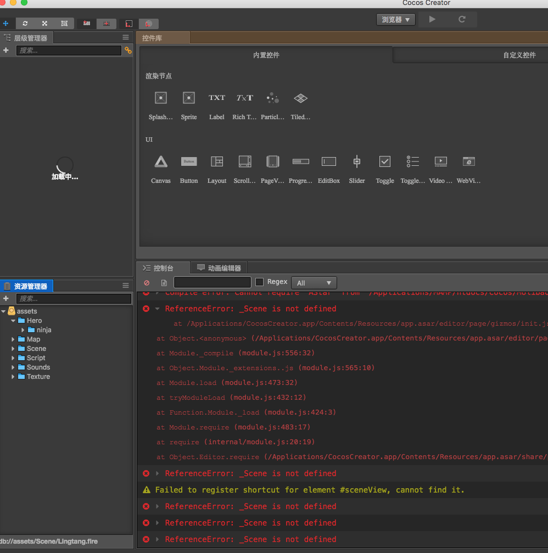Clear the console with the red icon
Screen dimensions: 548x553
[147, 283]
